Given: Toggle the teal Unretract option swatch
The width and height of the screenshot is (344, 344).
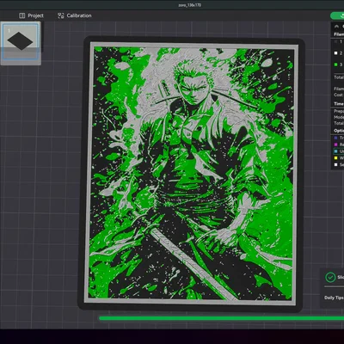Looking at the screenshot, I should (x=335, y=151).
